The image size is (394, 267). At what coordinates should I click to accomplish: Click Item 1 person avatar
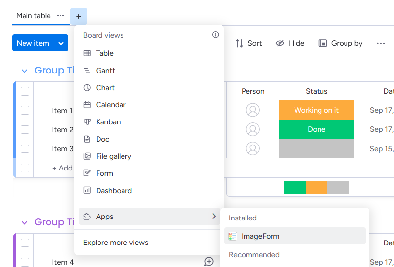(253, 110)
